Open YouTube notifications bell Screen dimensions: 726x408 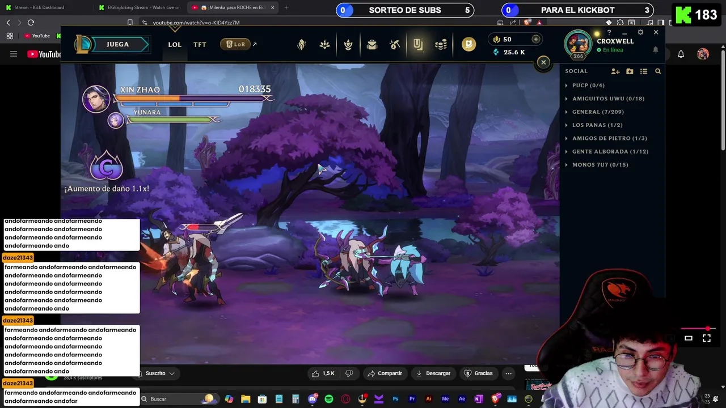pos(681,54)
